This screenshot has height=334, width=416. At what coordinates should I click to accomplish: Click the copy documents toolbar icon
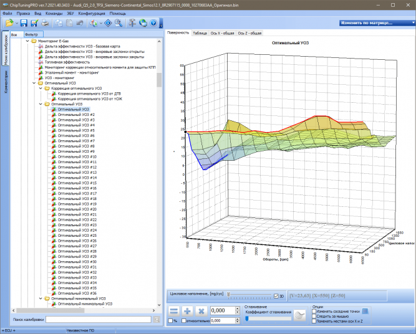pyautogui.click(x=59, y=23)
